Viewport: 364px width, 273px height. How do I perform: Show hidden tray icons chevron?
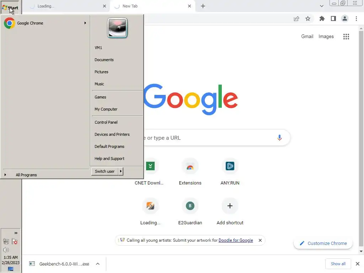click(16, 233)
